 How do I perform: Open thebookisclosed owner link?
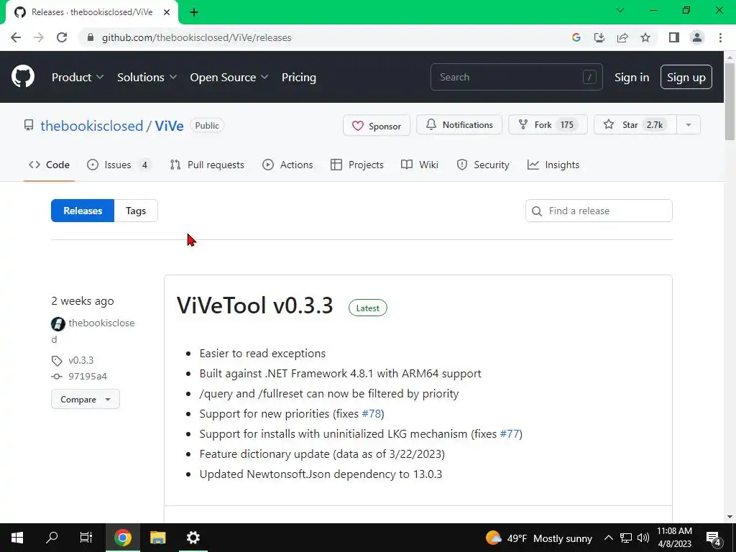[91, 126]
